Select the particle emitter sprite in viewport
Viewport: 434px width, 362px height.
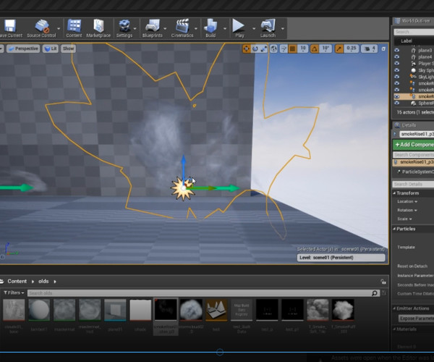(182, 189)
